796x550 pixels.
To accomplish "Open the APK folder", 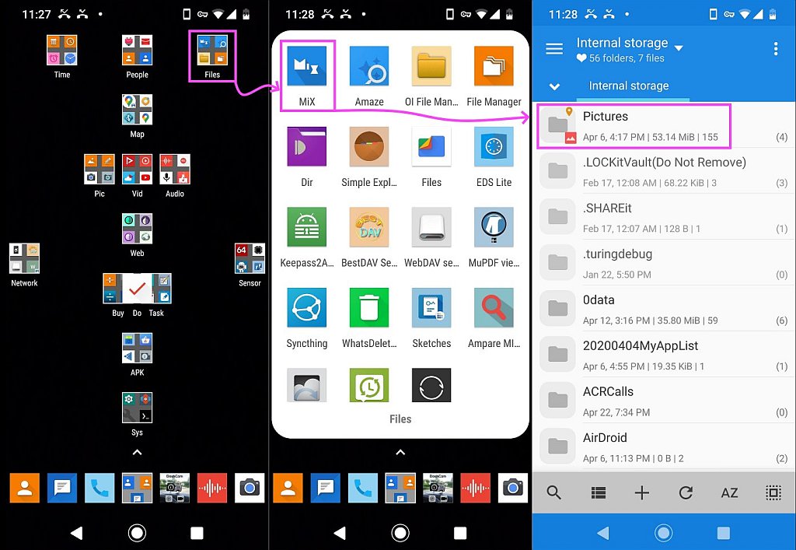I will point(137,348).
